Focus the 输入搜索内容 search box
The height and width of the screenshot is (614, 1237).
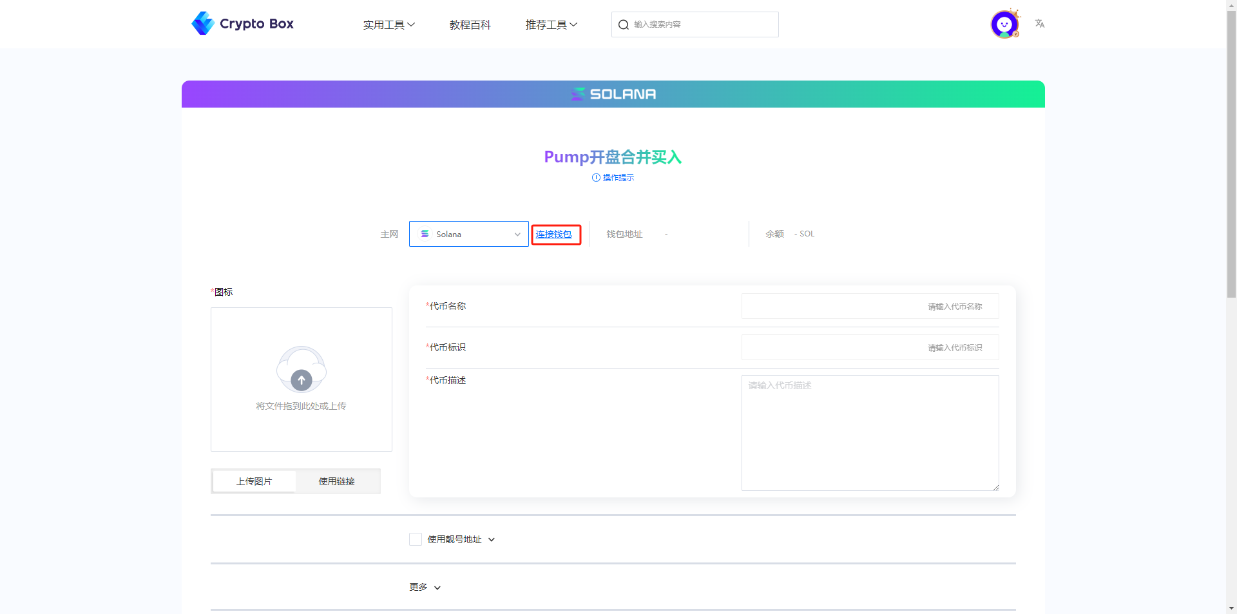pyautogui.click(x=695, y=24)
